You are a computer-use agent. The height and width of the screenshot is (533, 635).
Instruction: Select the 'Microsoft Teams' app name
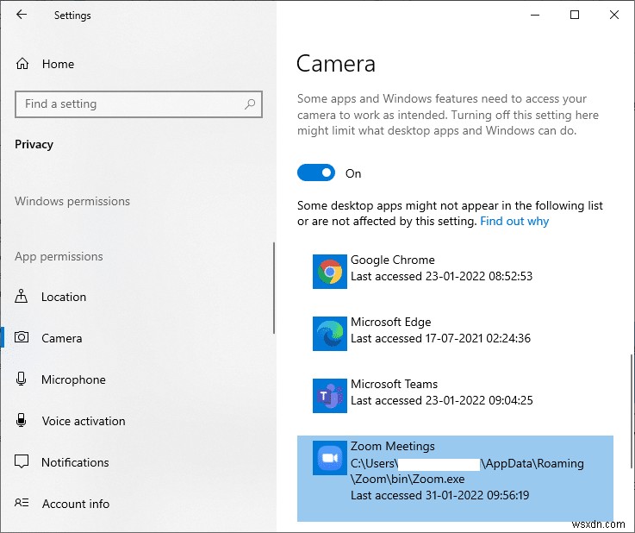tap(394, 384)
